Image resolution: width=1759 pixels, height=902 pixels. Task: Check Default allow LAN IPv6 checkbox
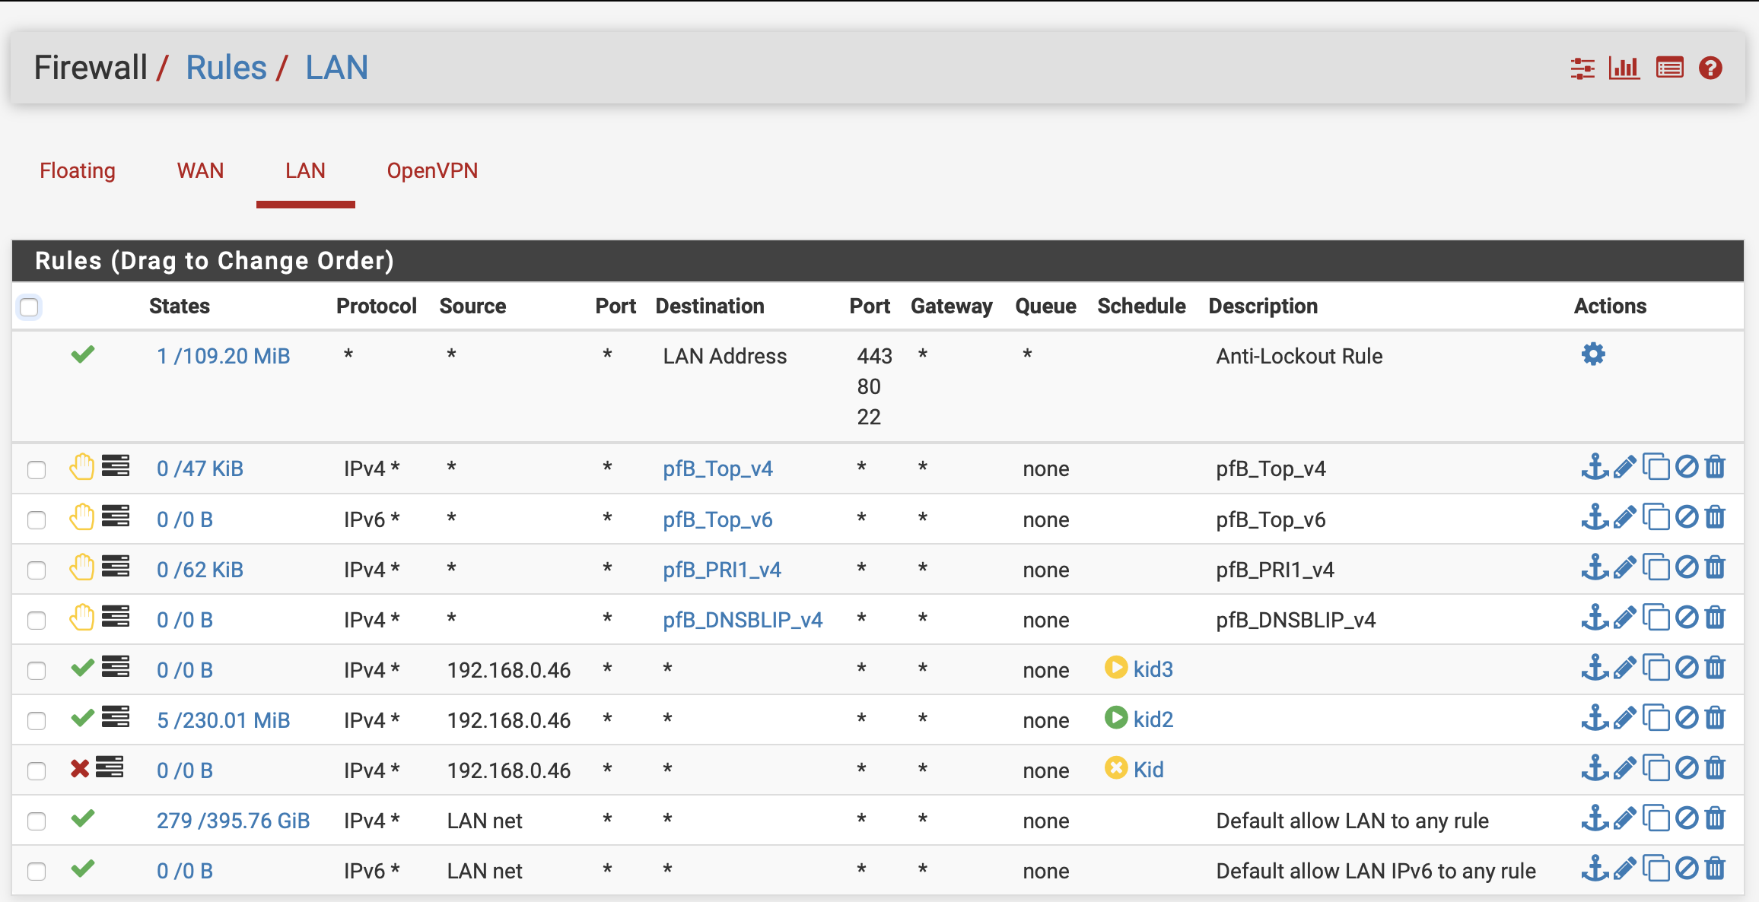pyautogui.click(x=37, y=871)
